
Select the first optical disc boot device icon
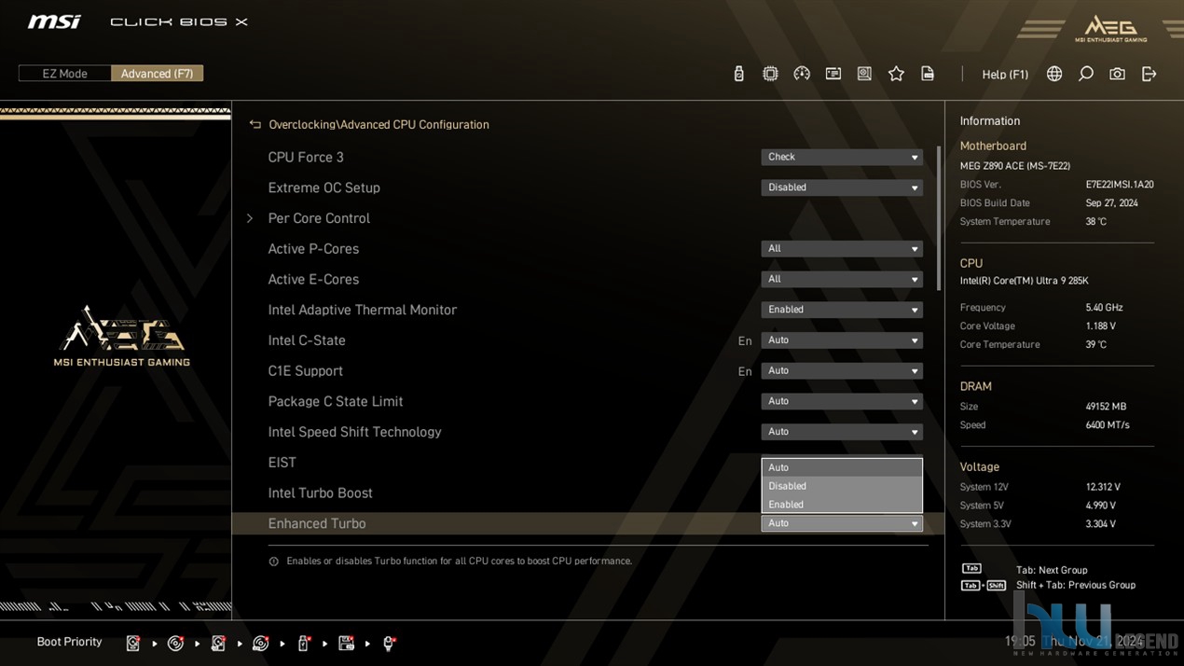(x=175, y=643)
